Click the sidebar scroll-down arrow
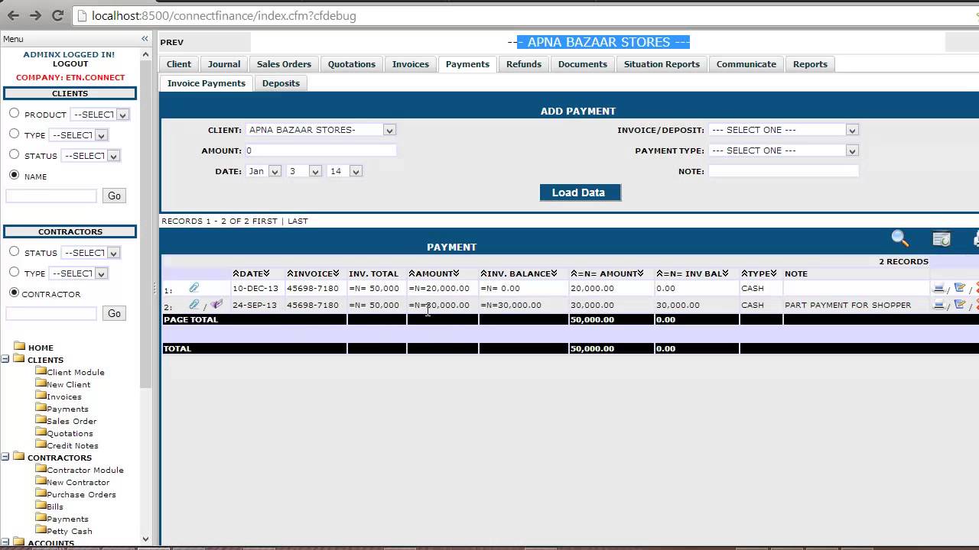This screenshot has width=979, height=550. point(146,539)
